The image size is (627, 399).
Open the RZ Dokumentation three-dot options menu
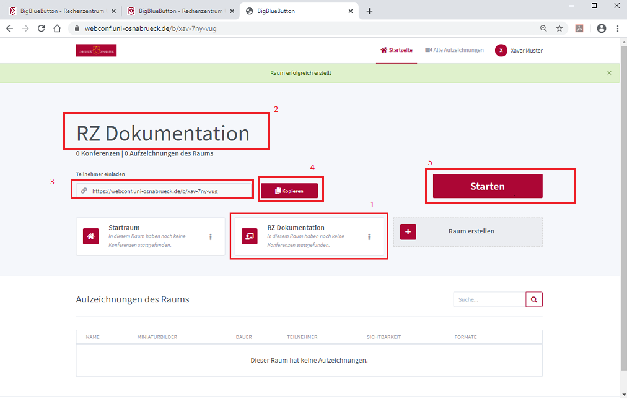369,237
